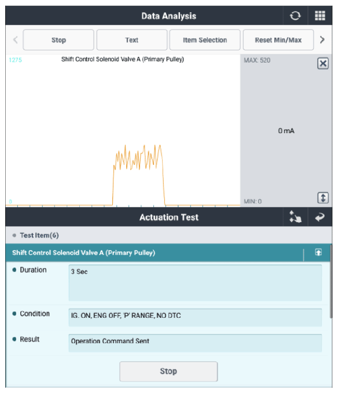Close the solenoid valve graph panel
This screenshot has height=393, width=338.
(323, 64)
